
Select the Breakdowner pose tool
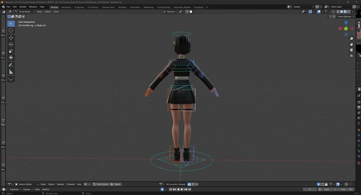click(11, 80)
